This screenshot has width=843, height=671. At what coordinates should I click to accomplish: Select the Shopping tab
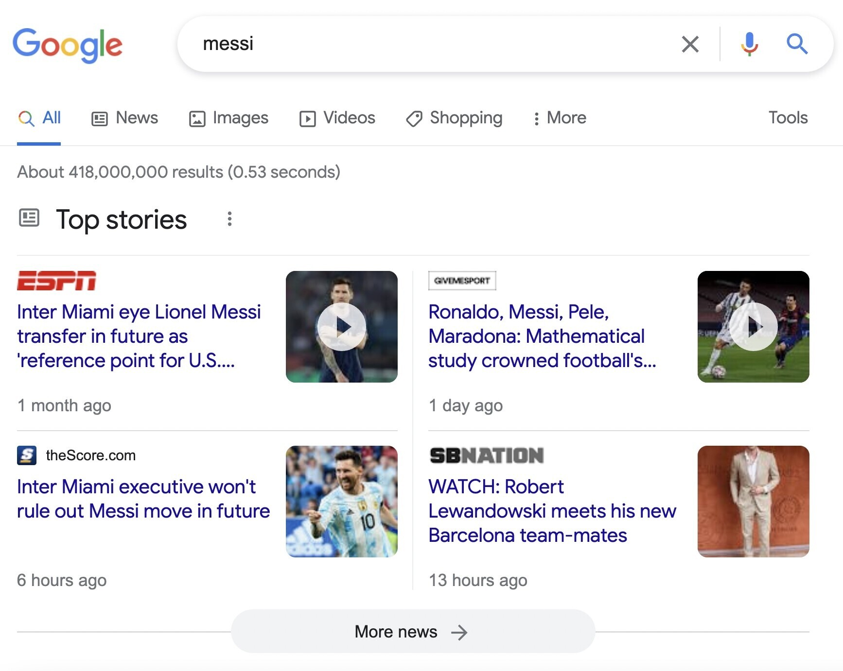454,118
